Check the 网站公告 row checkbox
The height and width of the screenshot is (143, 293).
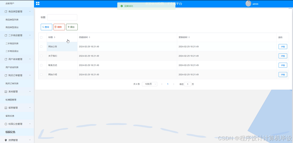41,47
